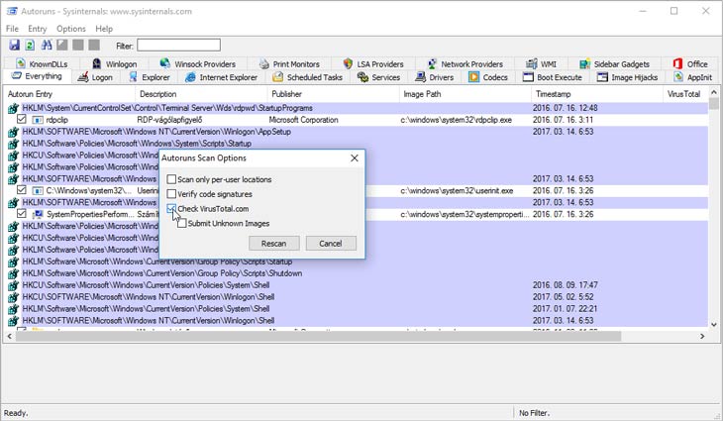This screenshot has width=723, height=421.
Task: Sort by the Timestamp column header
Action: pyautogui.click(x=597, y=94)
